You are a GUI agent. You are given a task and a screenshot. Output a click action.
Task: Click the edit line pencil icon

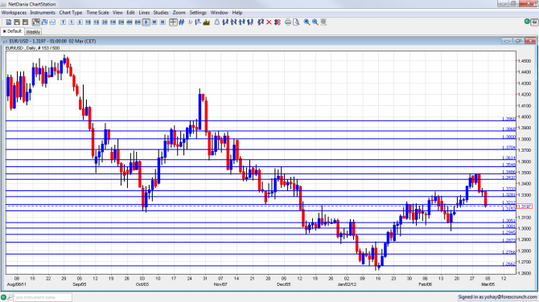click(261, 22)
